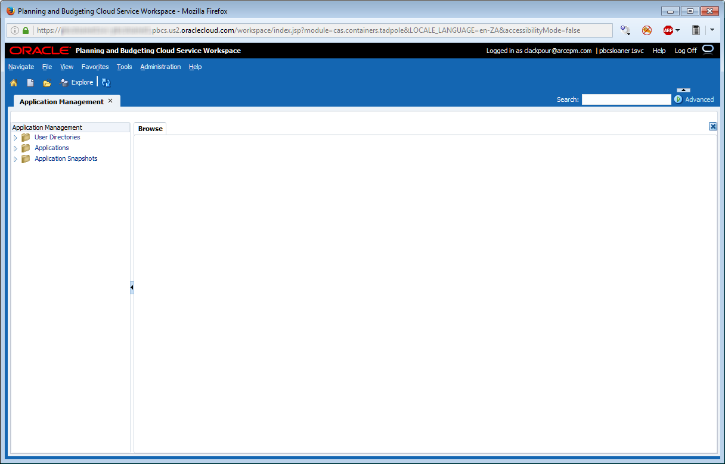
Task: Click the Adblock Plus ABP icon
Action: pos(668,30)
